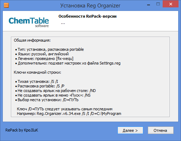Click the 'Установка Reg Organizer' window title
This screenshot has width=181, height=141.
point(90,6)
